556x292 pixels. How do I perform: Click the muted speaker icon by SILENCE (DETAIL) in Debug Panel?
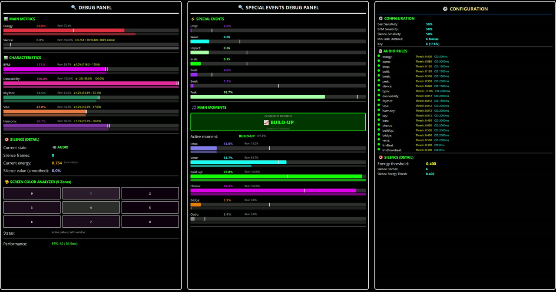7,139
